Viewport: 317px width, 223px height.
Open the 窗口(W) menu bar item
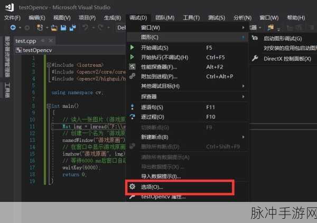click(x=269, y=18)
